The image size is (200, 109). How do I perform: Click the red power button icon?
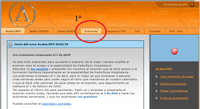pos(175,51)
